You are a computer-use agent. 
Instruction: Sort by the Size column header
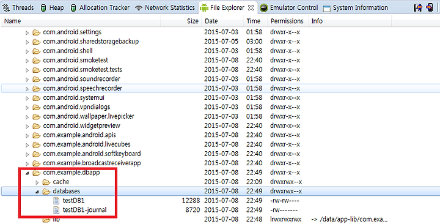(x=181, y=21)
